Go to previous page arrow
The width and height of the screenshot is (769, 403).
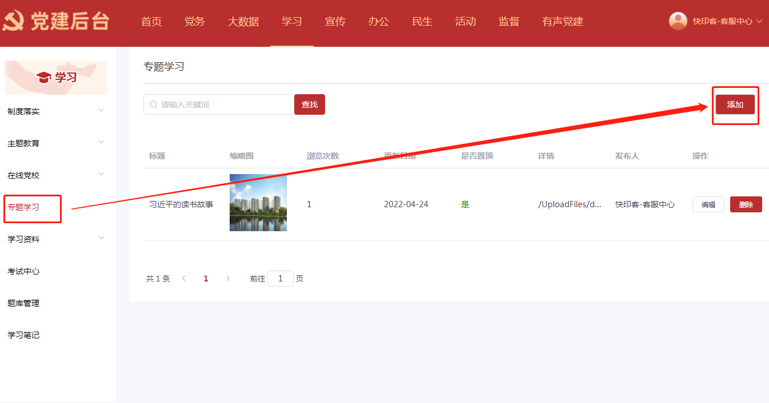pyautogui.click(x=184, y=279)
